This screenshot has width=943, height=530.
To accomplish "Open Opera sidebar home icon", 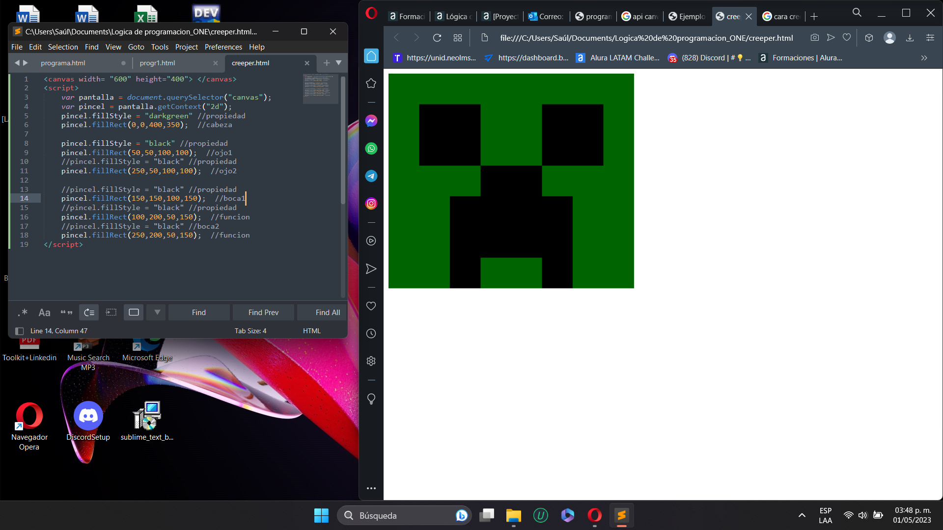I will coord(371,56).
